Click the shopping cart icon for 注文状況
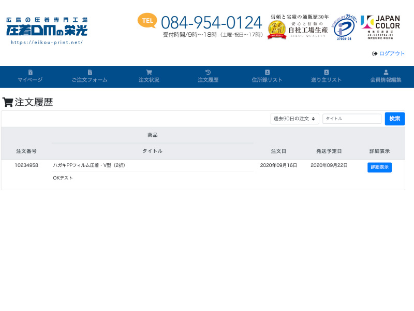The height and width of the screenshot is (311, 414). (149, 72)
